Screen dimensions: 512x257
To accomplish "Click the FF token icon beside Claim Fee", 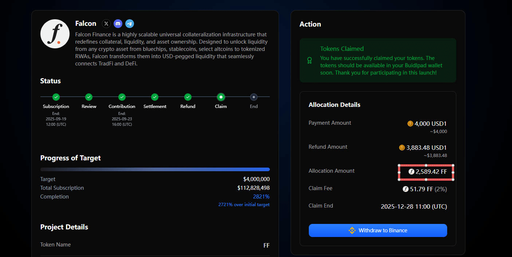I will coord(406,189).
